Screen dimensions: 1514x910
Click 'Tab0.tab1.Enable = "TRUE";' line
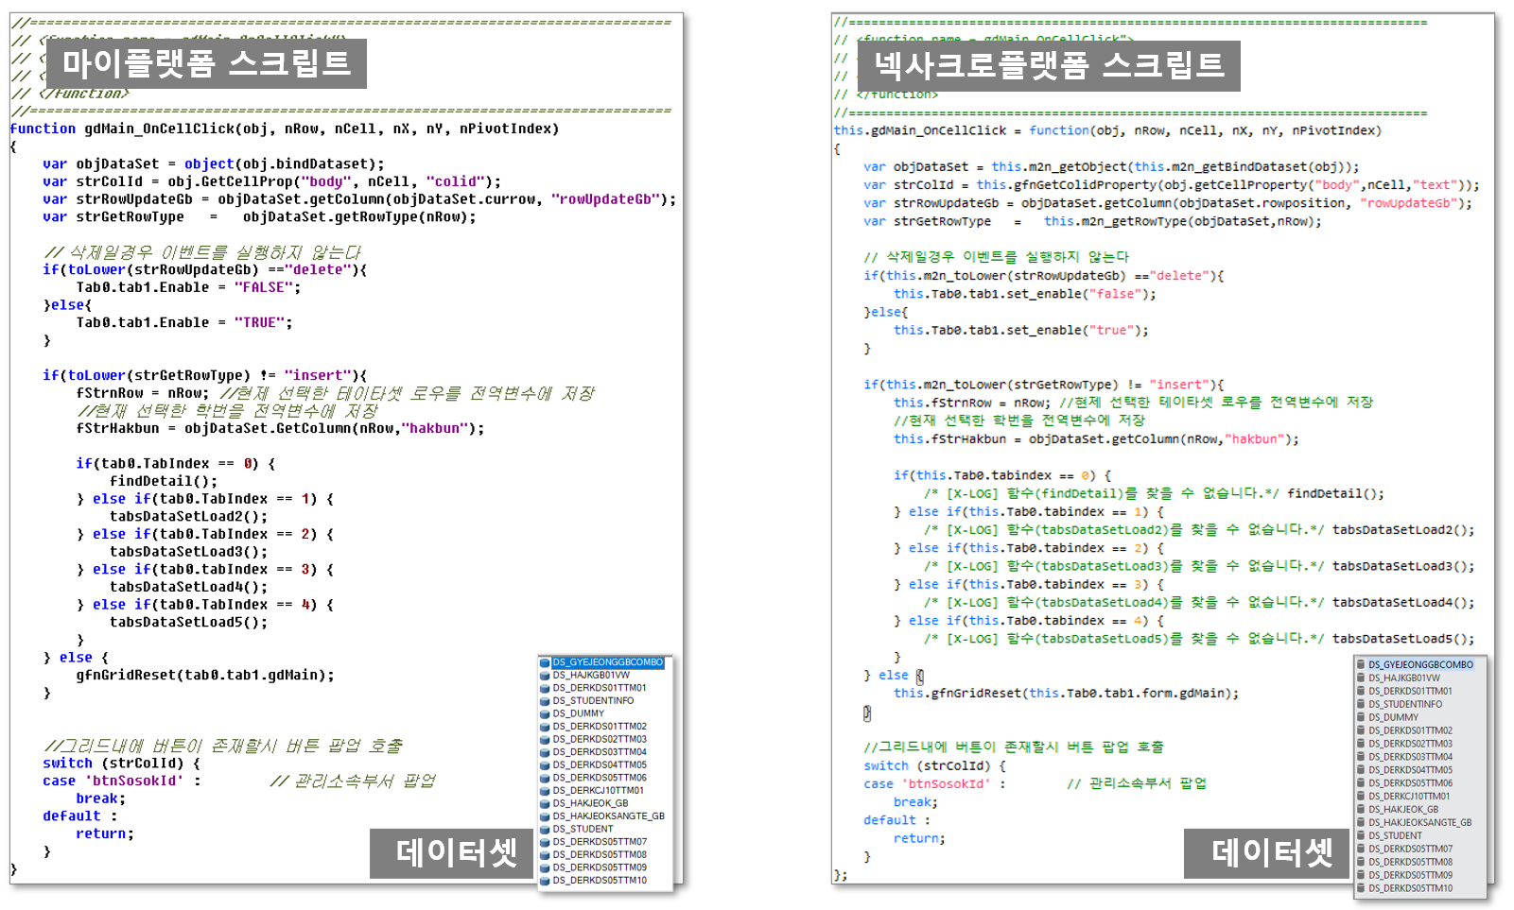[184, 322]
